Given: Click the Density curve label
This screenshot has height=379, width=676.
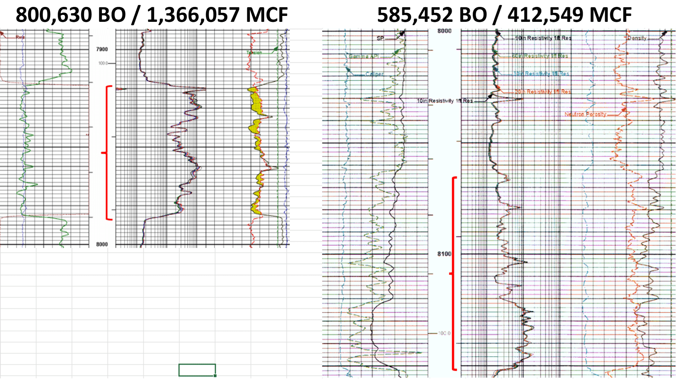Looking at the screenshot, I should click(x=637, y=38).
